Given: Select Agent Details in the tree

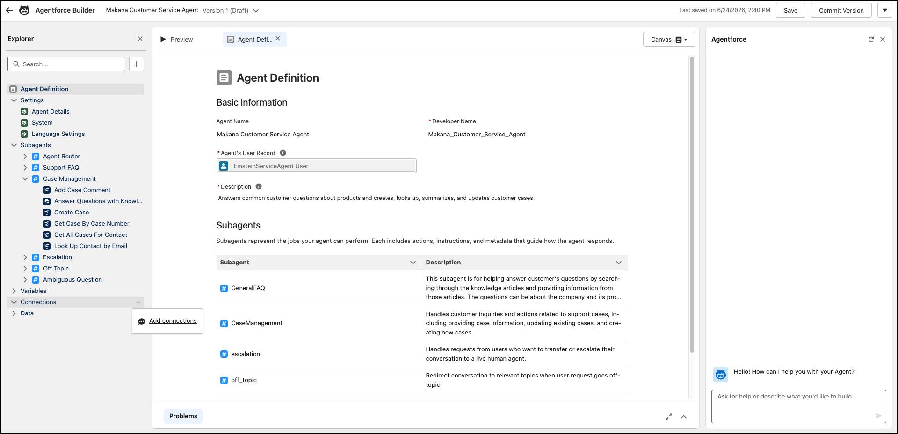Looking at the screenshot, I should click(x=51, y=112).
